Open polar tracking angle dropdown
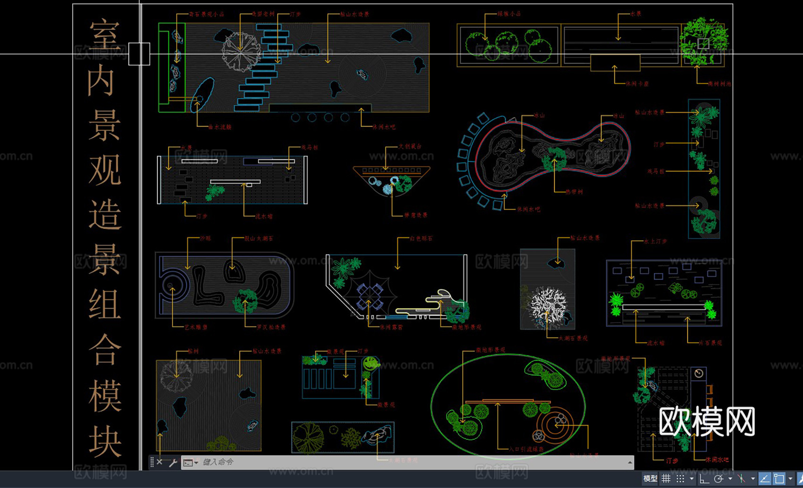Viewport: 803px width, 488px height. [730, 479]
